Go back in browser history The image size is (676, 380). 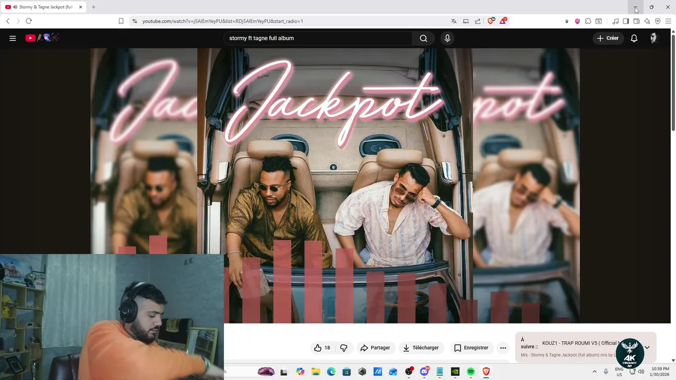click(x=8, y=21)
